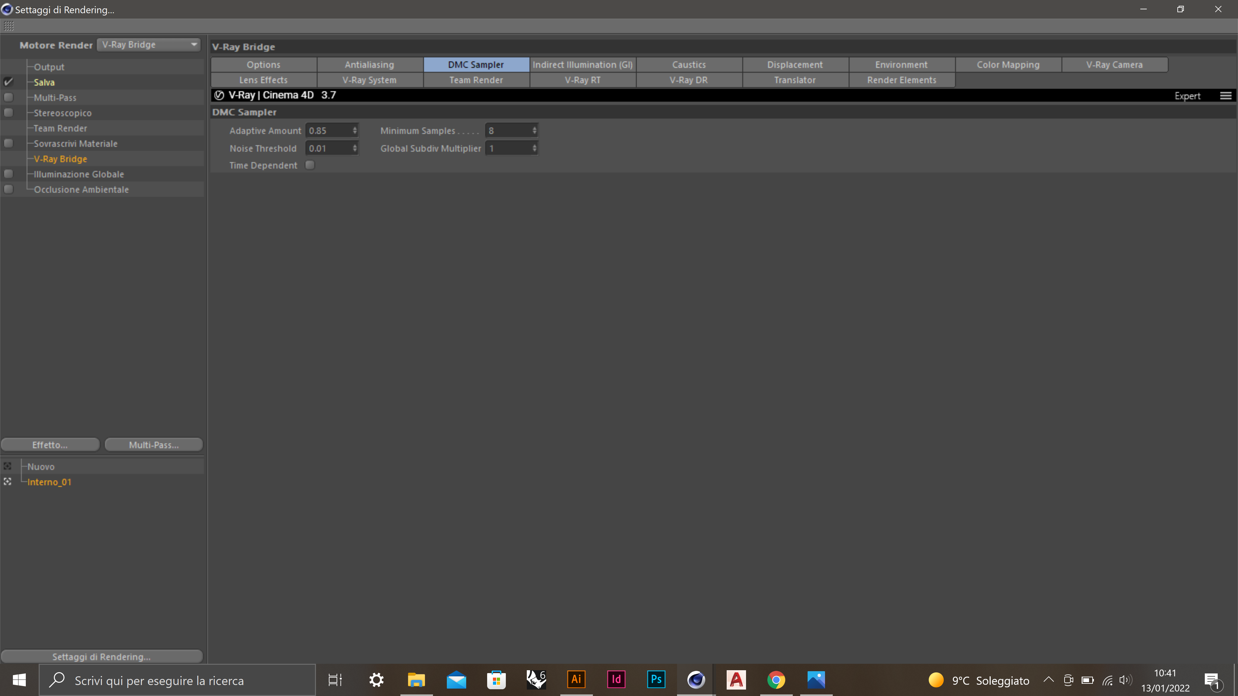Switch to the Antialiasing tab

[369, 64]
